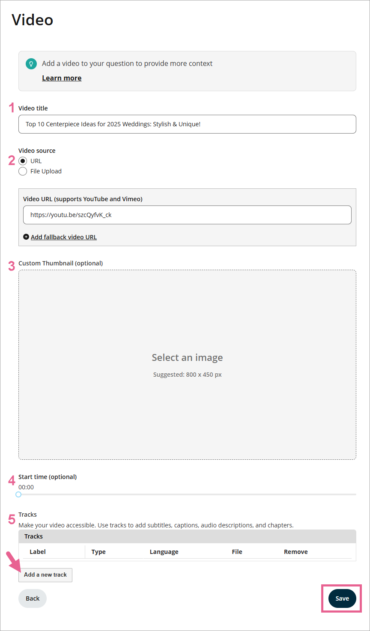Image resolution: width=370 pixels, height=631 pixels.
Task: Select the URL video source option
Action: [x=23, y=161]
